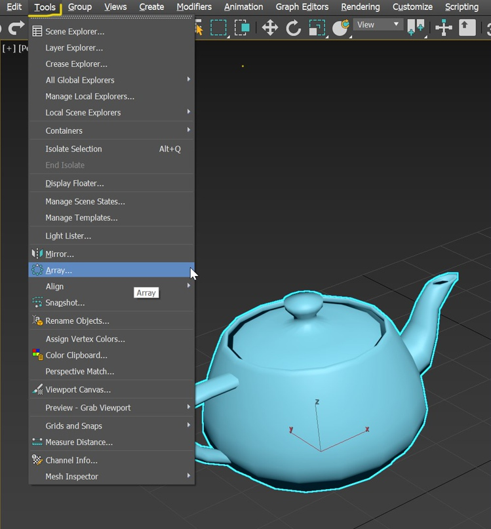Activate Select and Scale tool

(317, 28)
